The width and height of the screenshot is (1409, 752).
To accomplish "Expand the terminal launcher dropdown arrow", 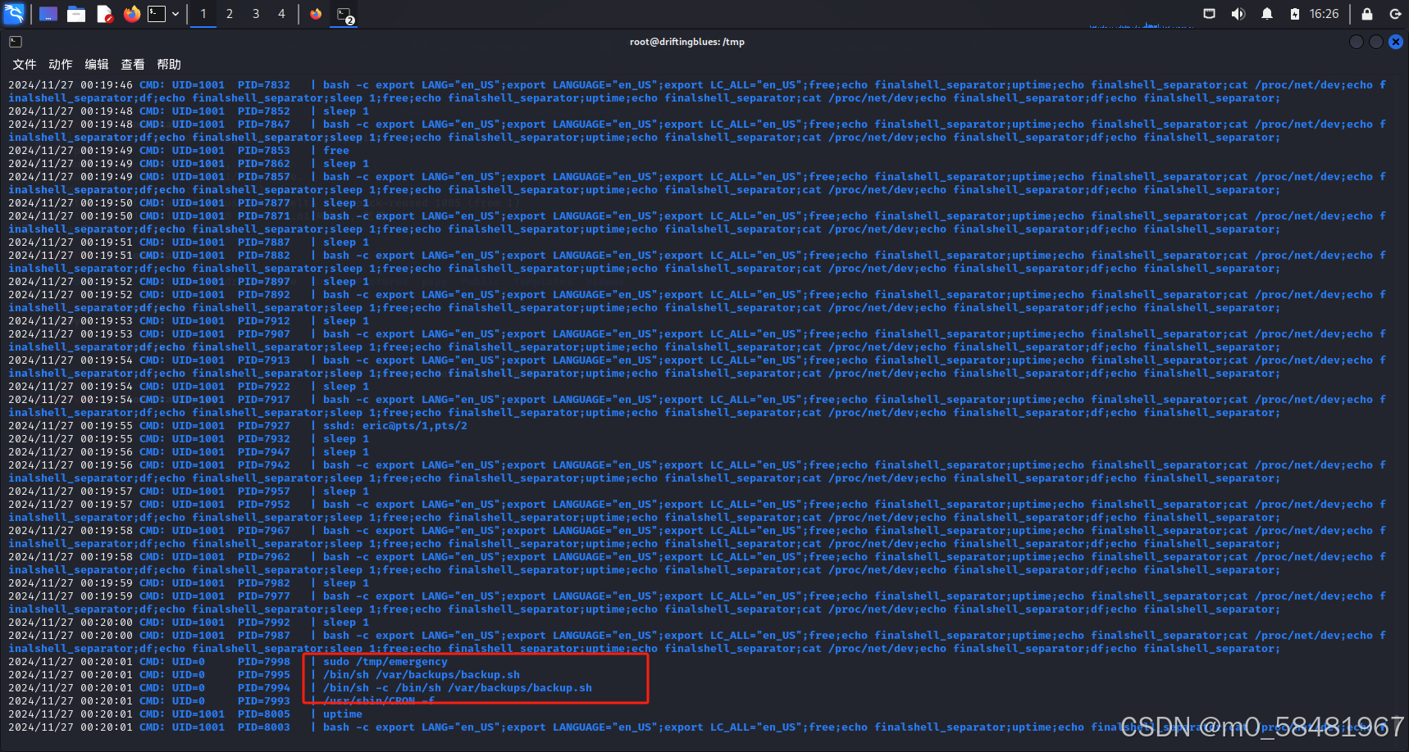I will [175, 14].
